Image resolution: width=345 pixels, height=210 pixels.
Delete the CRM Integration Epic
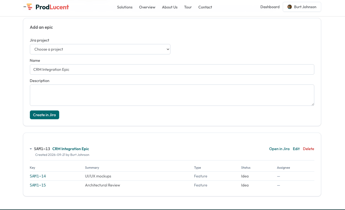click(x=309, y=149)
